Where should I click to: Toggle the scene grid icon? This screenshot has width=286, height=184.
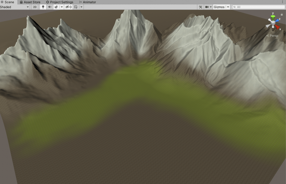coord(76,7)
